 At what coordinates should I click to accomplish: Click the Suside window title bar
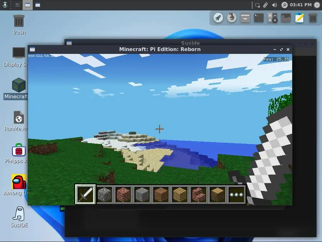(190, 43)
